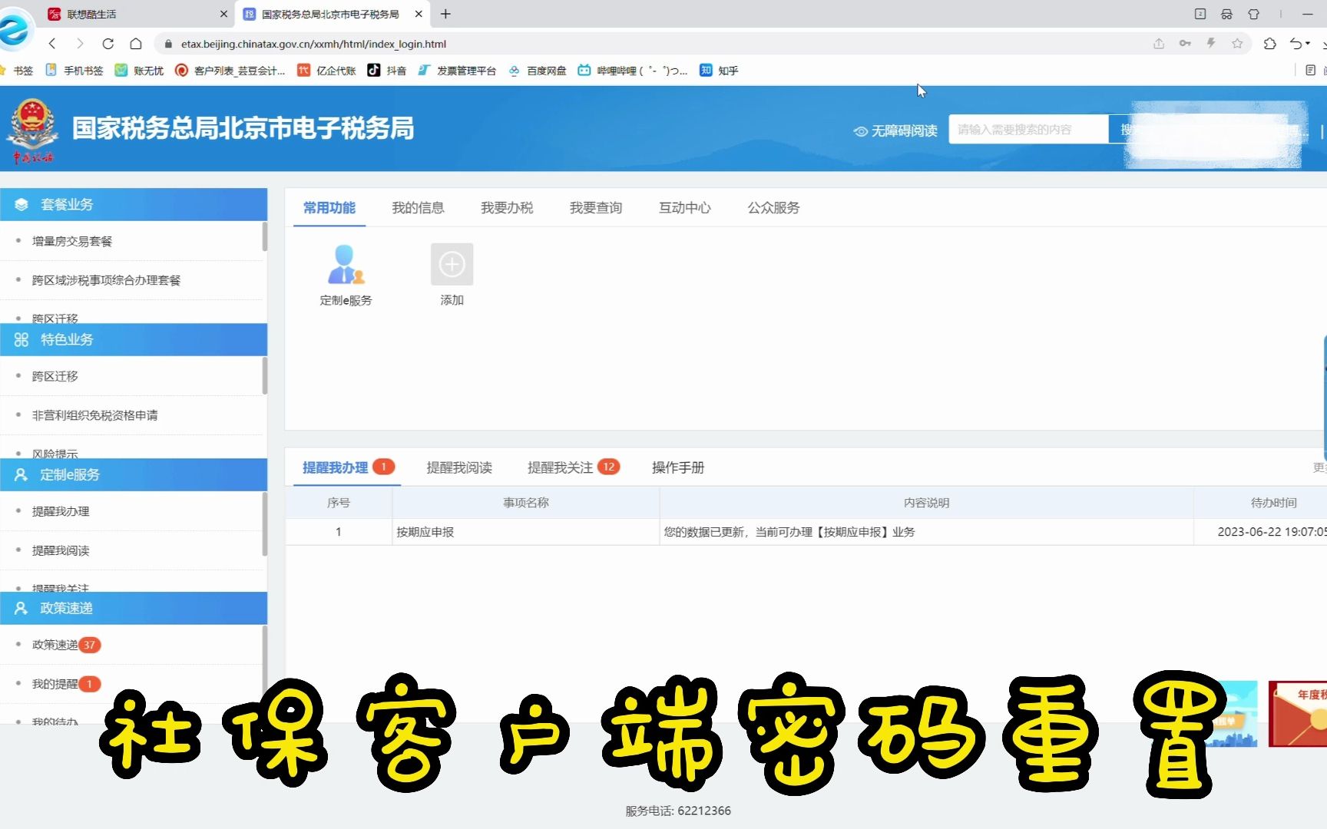Open the browser extensions puzzle icon

1269,44
